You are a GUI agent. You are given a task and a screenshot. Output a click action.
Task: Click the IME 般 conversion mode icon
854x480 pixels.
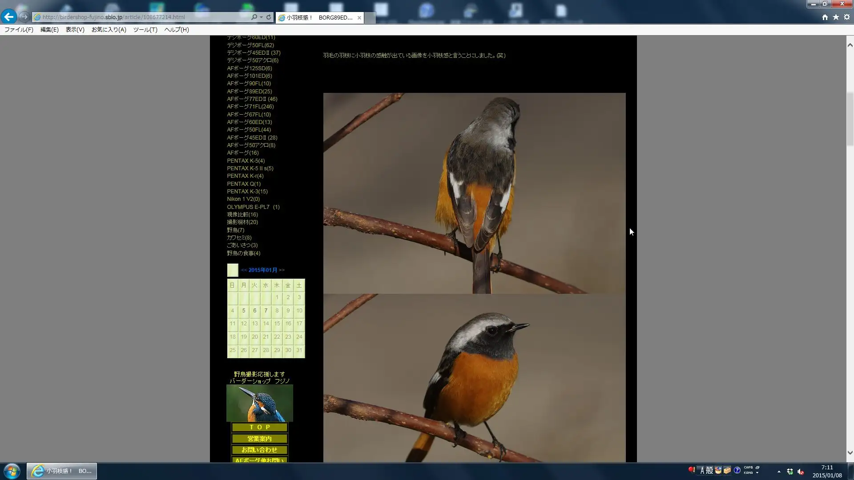click(x=709, y=470)
